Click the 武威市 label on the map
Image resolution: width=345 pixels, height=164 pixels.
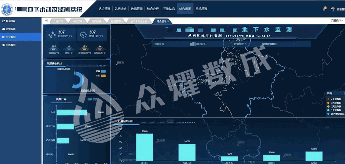[120, 63]
